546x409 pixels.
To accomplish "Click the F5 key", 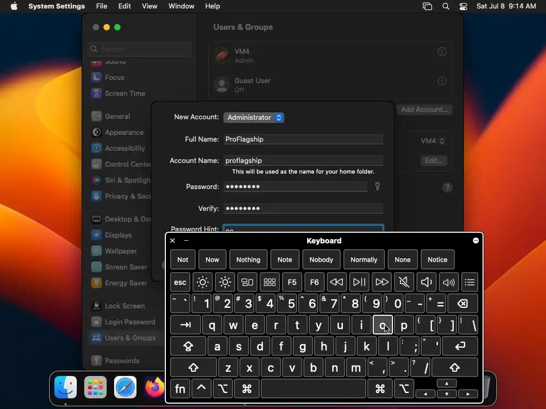I will pyautogui.click(x=292, y=282).
